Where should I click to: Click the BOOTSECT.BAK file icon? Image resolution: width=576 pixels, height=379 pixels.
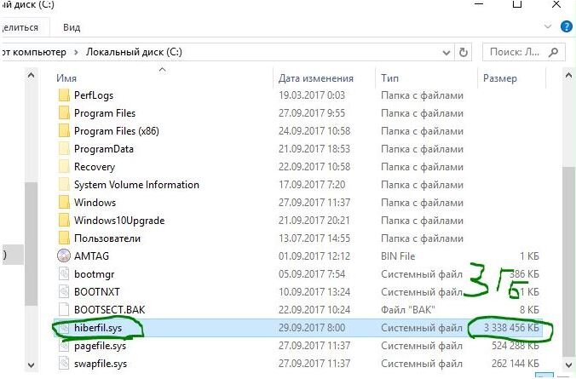64,310
